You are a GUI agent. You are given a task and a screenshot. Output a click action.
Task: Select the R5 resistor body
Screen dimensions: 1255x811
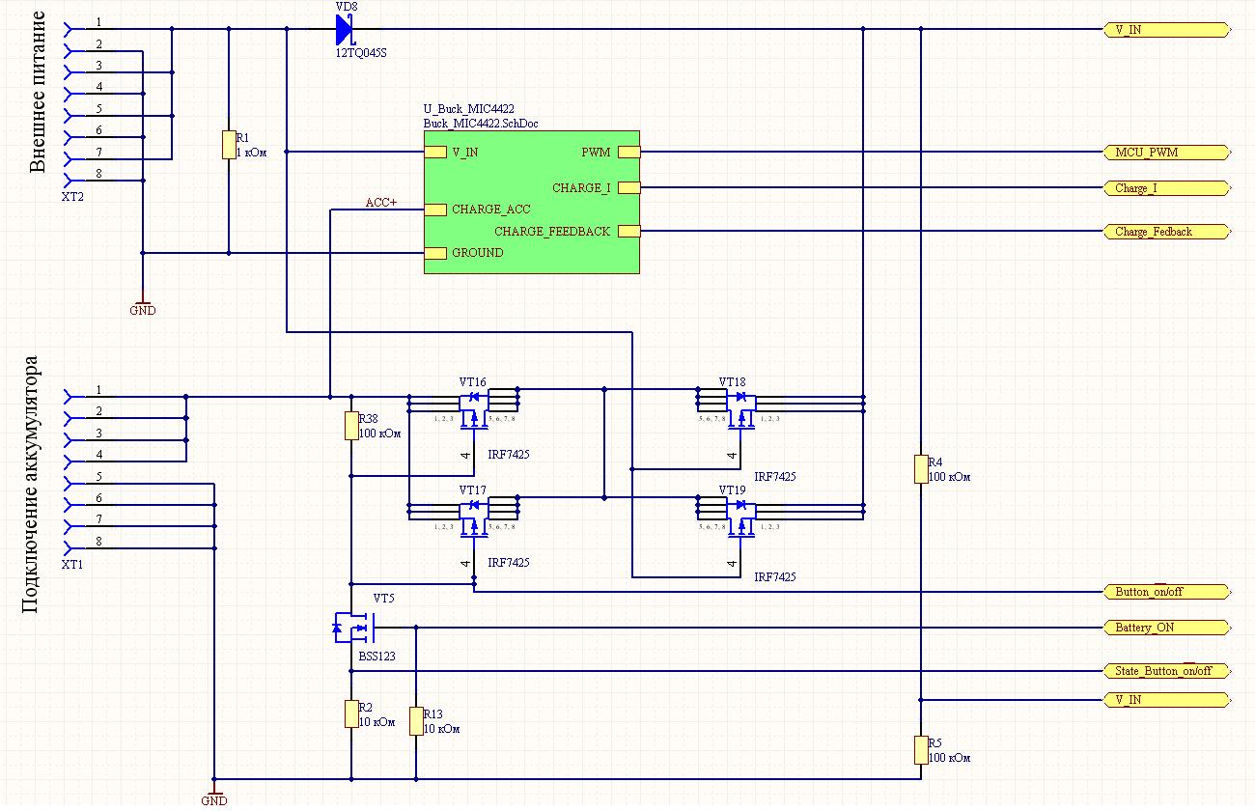point(921,750)
